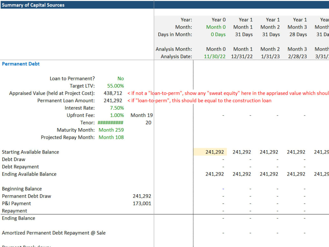Select the Analysis Date cell 12/31/22
Screen dimensions: 329x247
(x=243, y=56)
